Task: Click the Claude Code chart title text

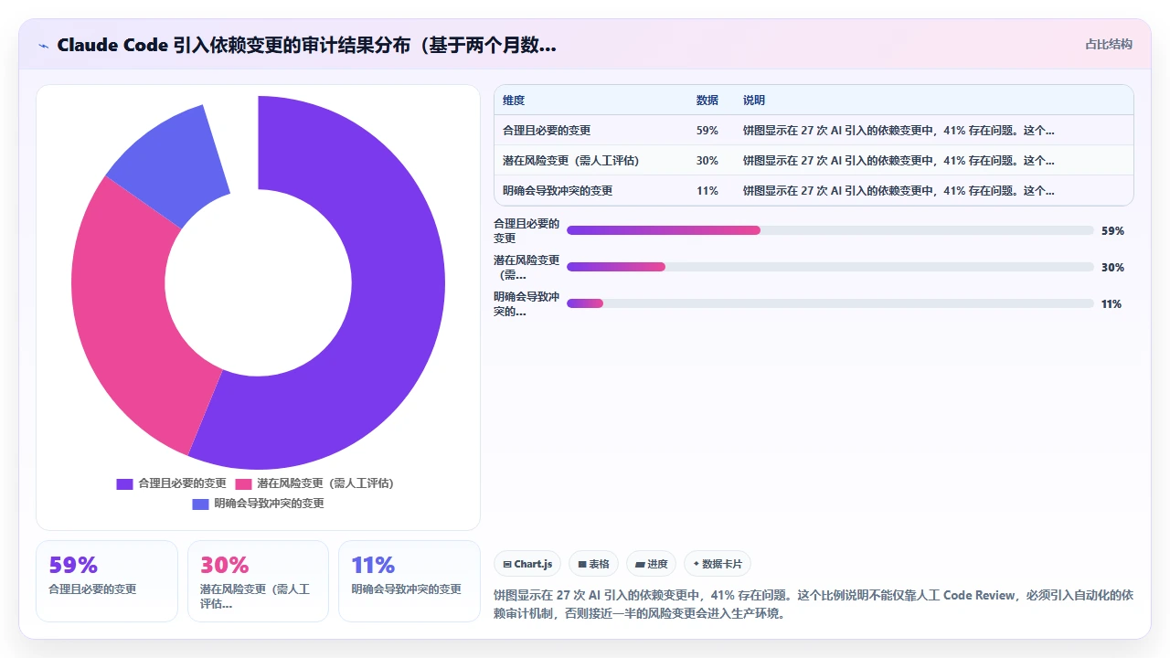Action: coord(306,46)
